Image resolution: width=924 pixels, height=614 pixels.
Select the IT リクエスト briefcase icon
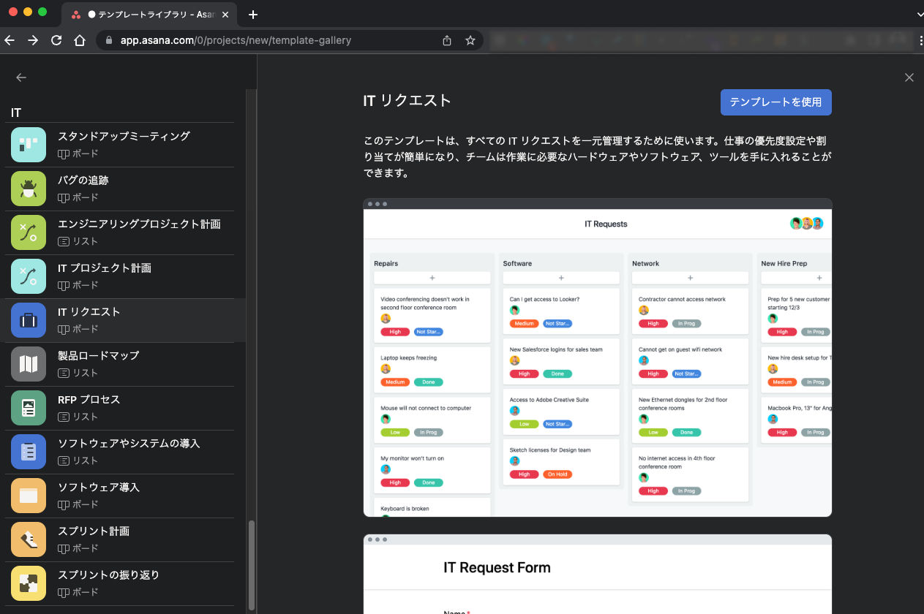click(x=29, y=320)
